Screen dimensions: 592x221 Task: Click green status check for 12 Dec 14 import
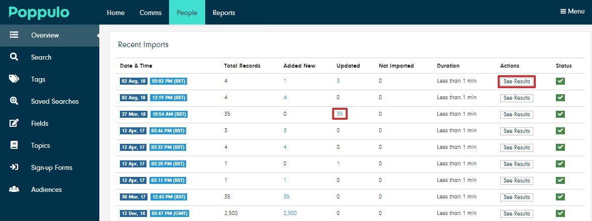click(560, 213)
